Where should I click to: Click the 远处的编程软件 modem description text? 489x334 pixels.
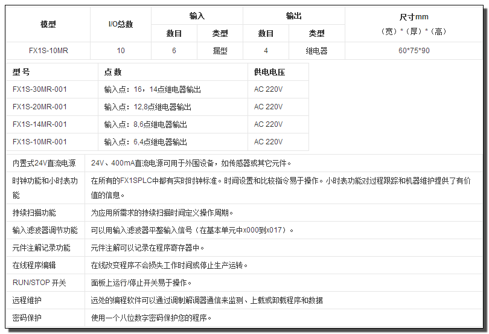(x=206, y=300)
